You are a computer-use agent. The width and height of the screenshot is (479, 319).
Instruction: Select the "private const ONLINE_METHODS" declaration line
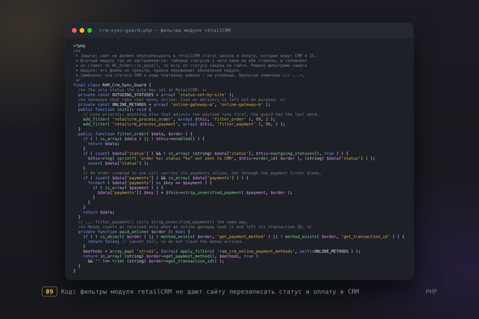point(174,104)
